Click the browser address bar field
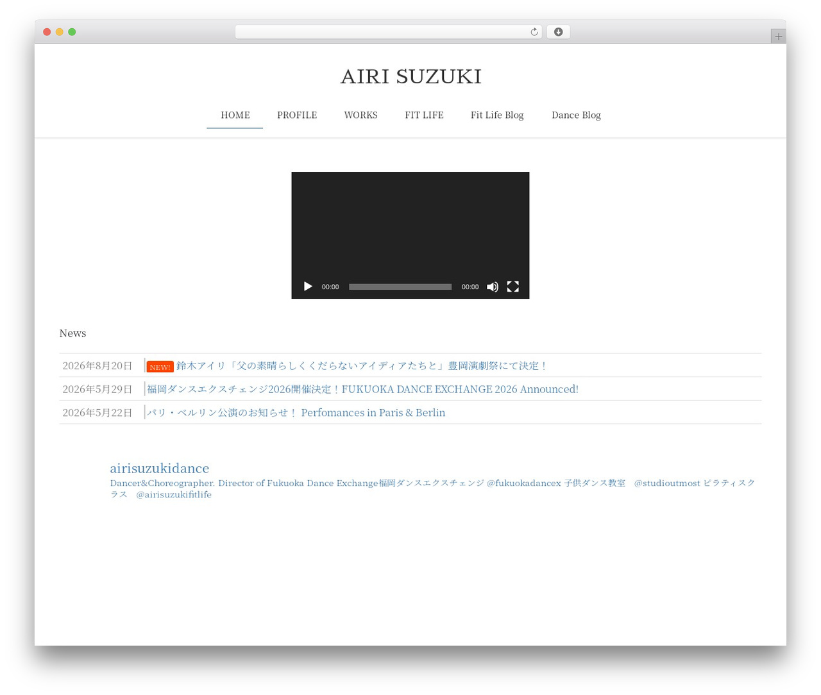This screenshot has width=821, height=695. click(388, 32)
